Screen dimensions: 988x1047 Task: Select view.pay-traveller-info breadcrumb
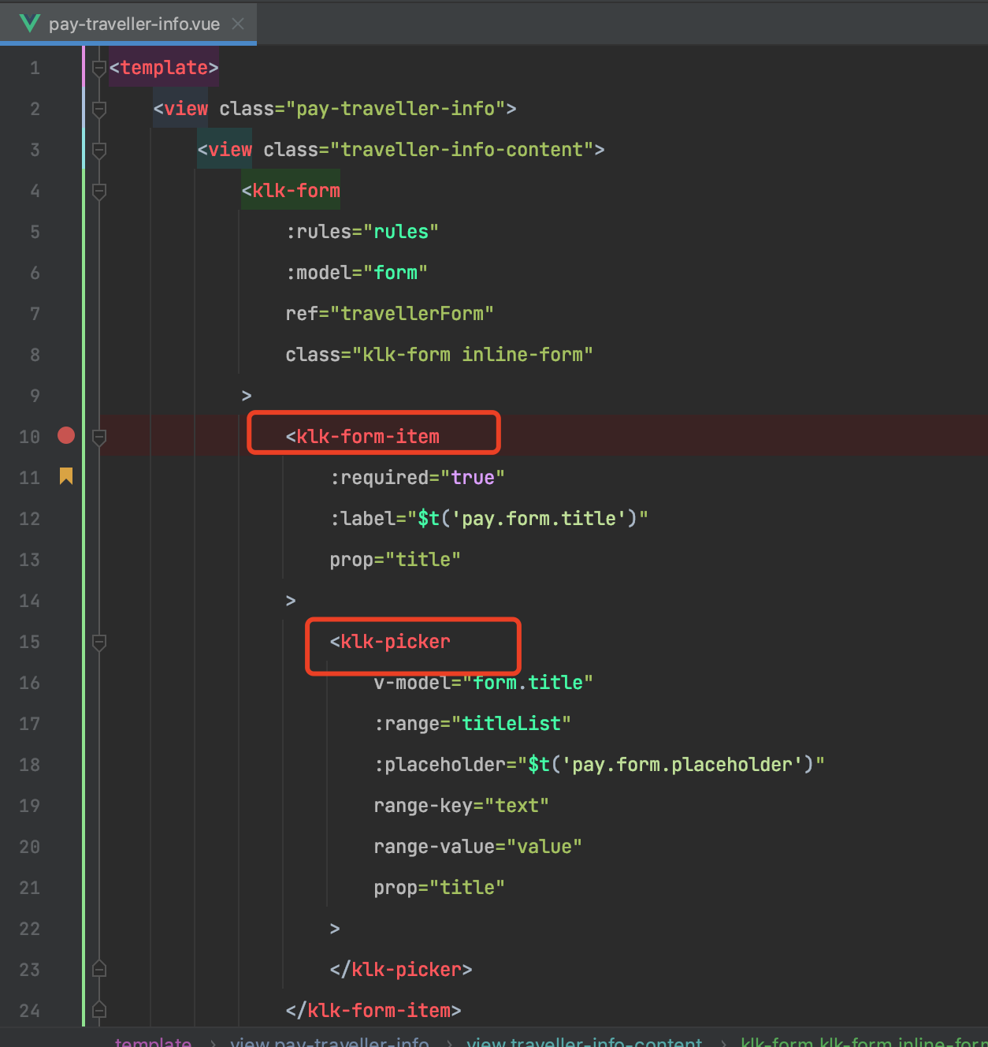pos(329,1041)
